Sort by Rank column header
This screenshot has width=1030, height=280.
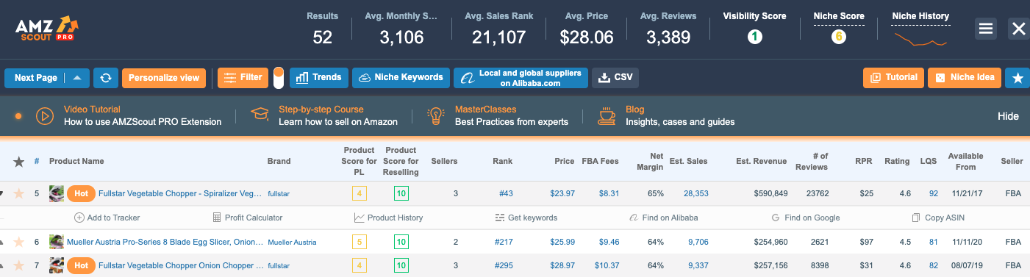click(502, 161)
